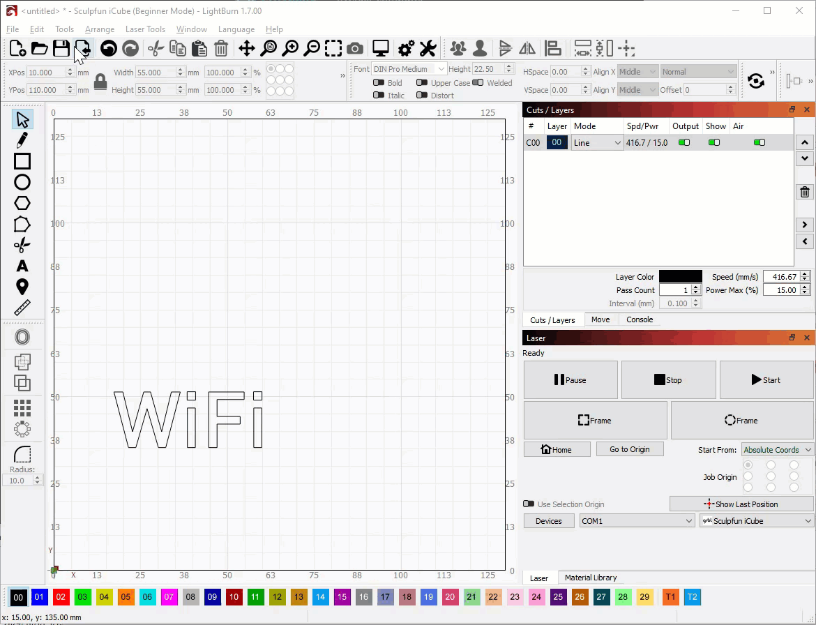816x625 pixels.
Task: Enable Use Selection Origin toggle
Action: 529,504
